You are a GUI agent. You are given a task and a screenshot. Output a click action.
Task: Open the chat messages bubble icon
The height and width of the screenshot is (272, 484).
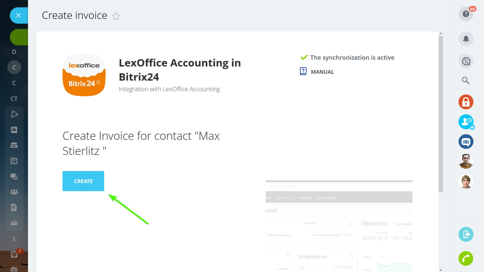pyautogui.click(x=466, y=61)
